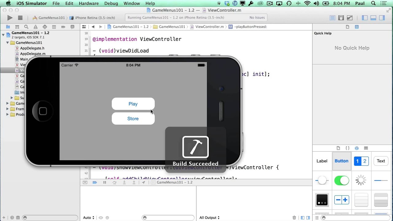Select the Slider object in the library

click(322, 180)
